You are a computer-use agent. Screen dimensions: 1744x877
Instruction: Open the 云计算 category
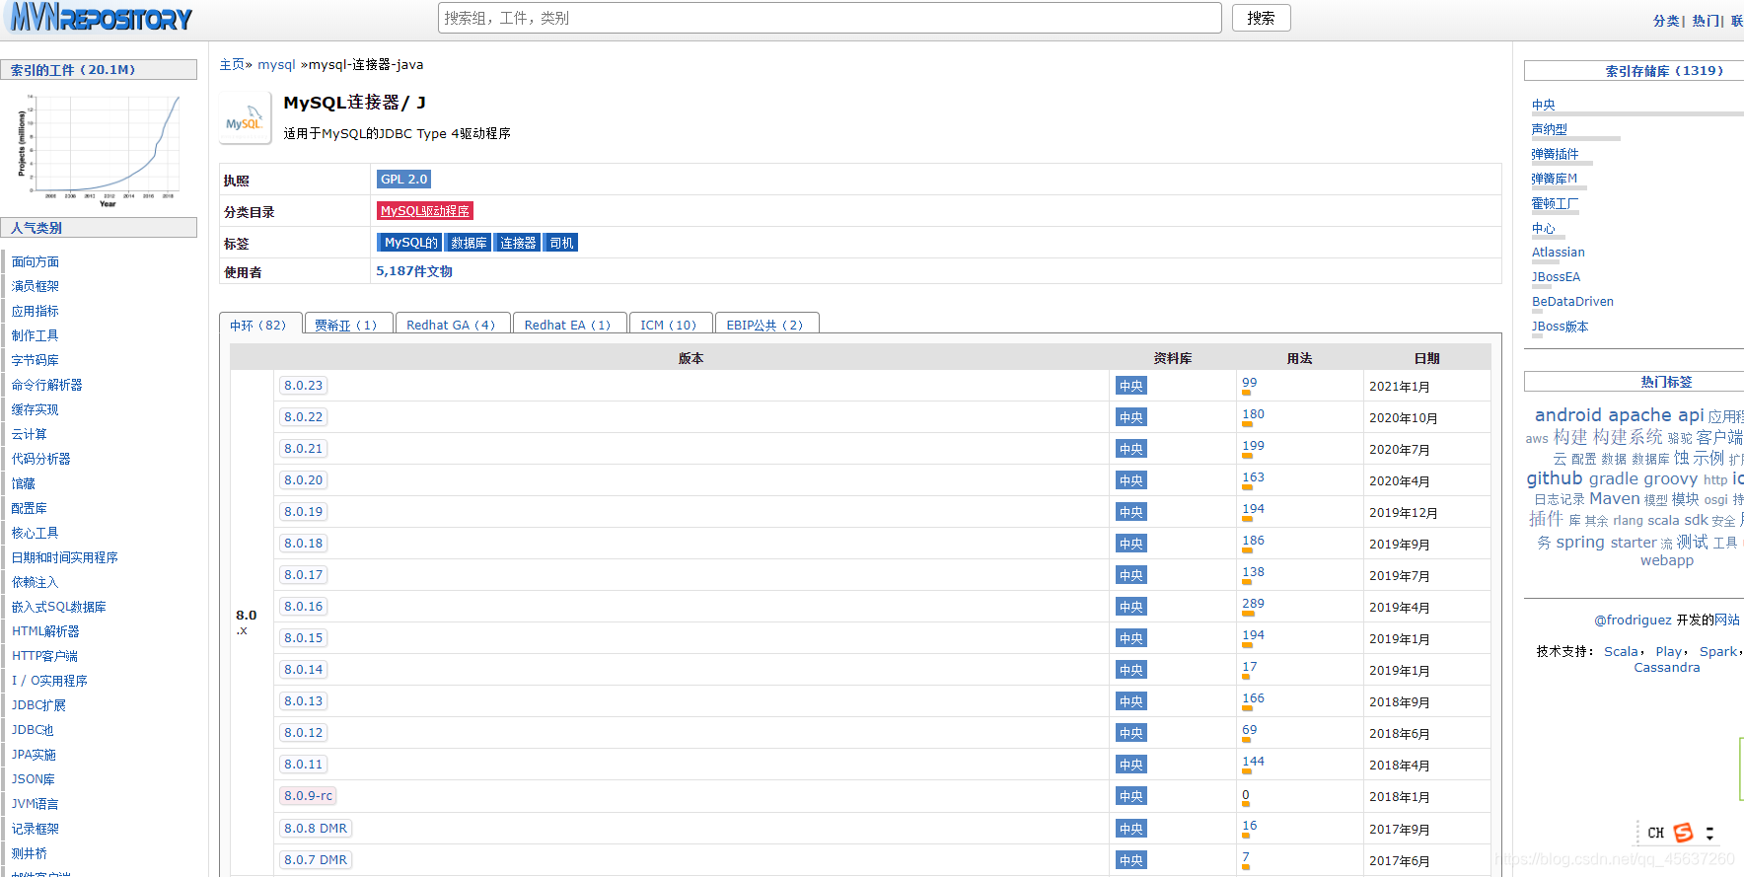point(30,434)
